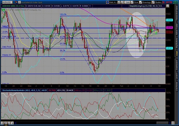This screenshot has height=126, width=179.
Task: Open the Big Buttons side tab
Action: [x=177, y=43]
